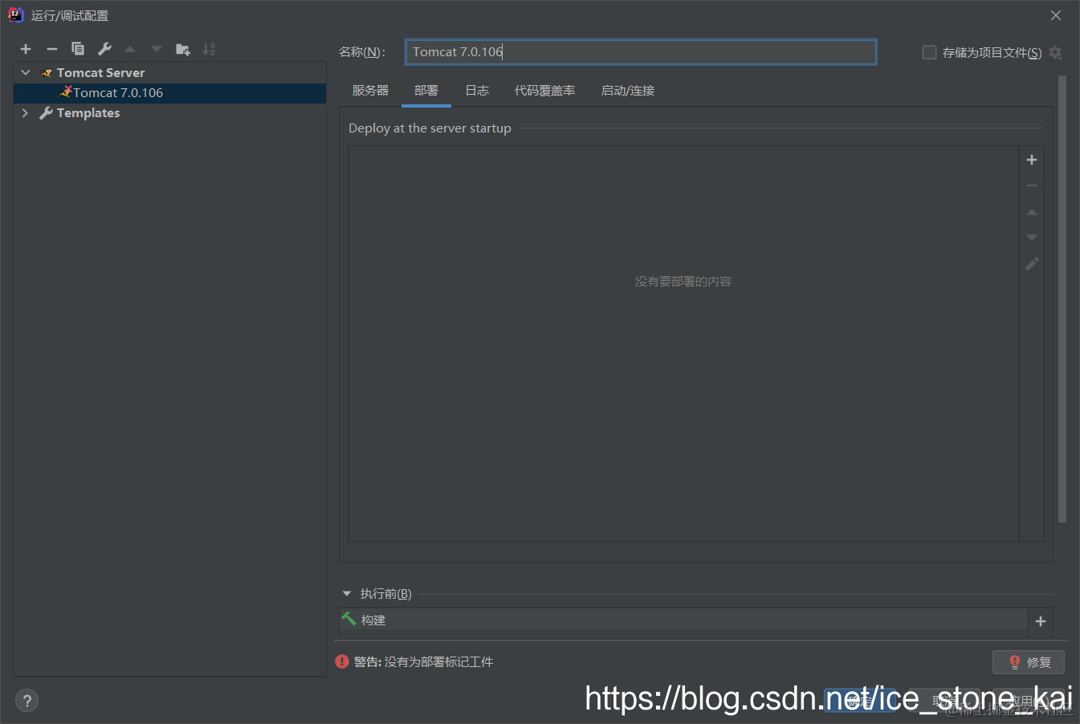Click the warning text 没有为部署标记工件
This screenshot has height=724, width=1080.
[438, 662]
